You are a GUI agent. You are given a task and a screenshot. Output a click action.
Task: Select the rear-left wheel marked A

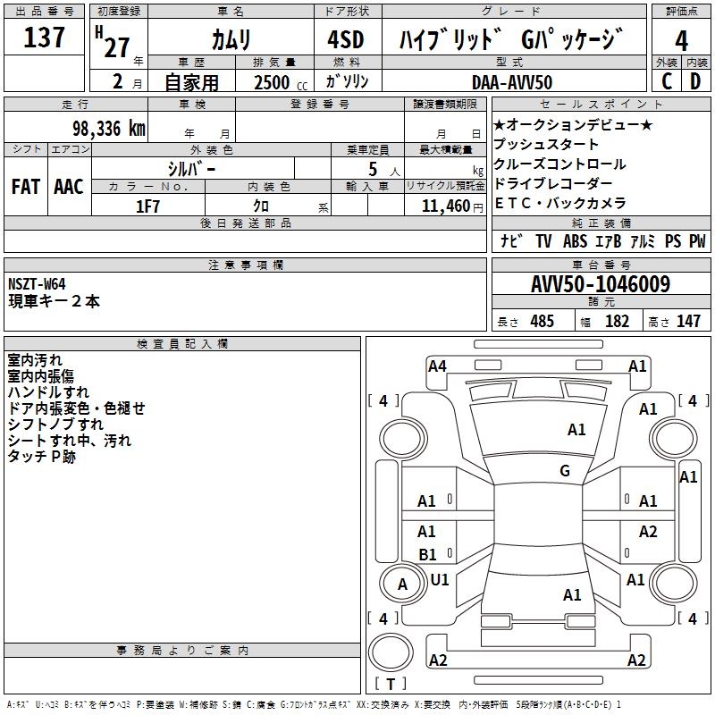point(403,584)
